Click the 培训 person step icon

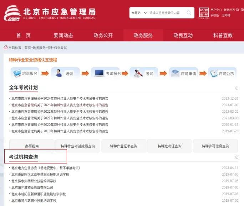click(x=59, y=73)
